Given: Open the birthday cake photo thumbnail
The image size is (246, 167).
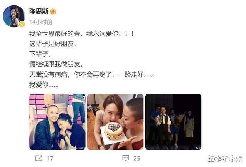Looking at the screenshot, I should click(115, 122).
